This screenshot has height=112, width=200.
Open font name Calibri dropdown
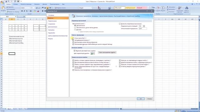[x=30, y=8]
